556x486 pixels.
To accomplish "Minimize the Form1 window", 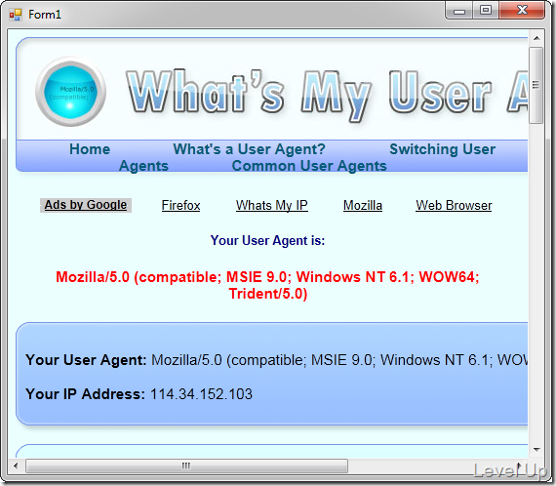I will (x=458, y=11).
